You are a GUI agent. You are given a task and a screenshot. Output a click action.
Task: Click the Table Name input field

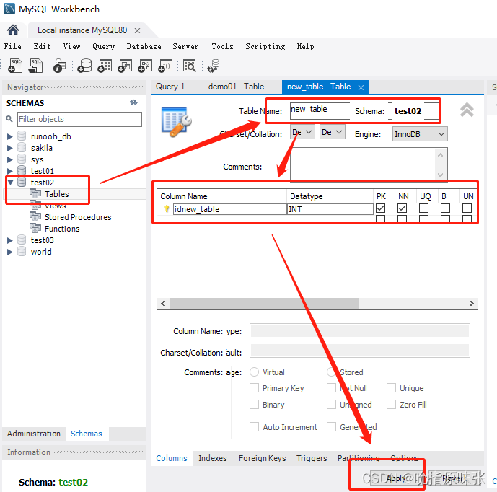pyautogui.click(x=320, y=110)
